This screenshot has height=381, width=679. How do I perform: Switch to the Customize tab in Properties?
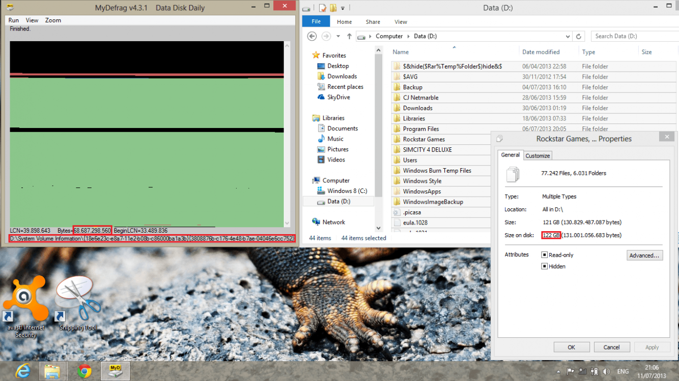tap(537, 156)
